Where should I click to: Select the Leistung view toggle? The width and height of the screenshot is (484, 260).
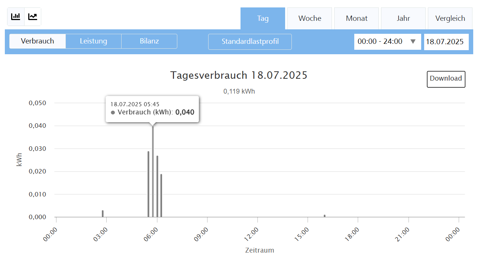pyautogui.click(x=93, y=41)
